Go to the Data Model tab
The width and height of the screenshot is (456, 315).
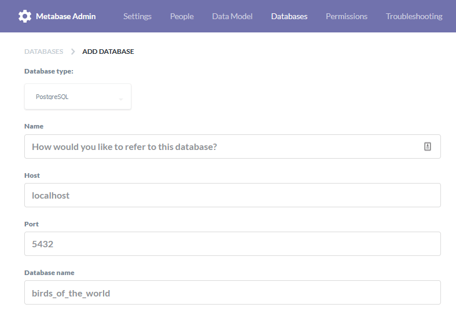tap(232, 16)
